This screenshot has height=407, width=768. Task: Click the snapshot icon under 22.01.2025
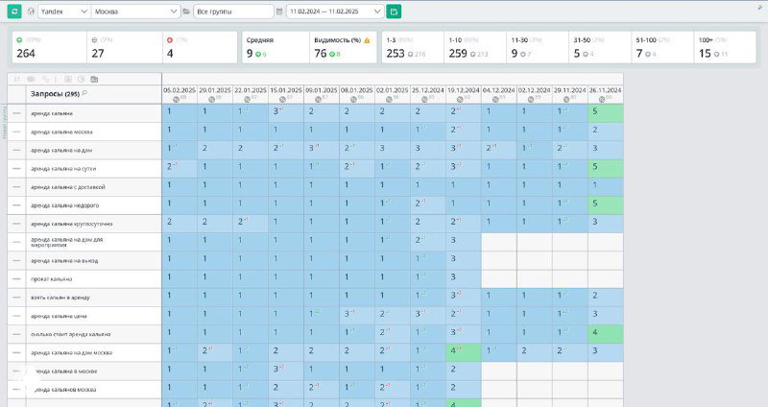[248, 99]
